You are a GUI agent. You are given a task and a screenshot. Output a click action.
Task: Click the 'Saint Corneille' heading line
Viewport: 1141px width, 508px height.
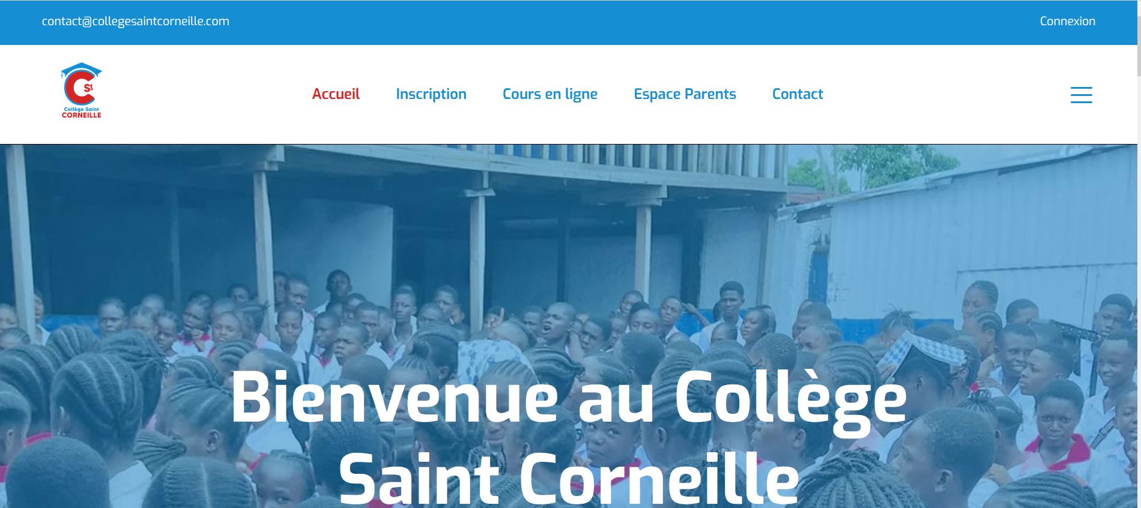[x=568, y=478]
